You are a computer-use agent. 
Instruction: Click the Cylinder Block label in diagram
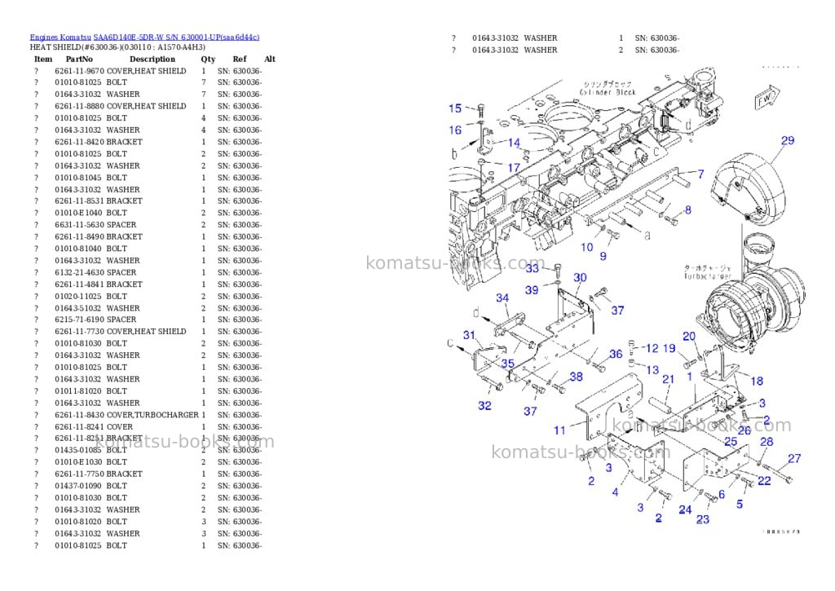[607, 92]
